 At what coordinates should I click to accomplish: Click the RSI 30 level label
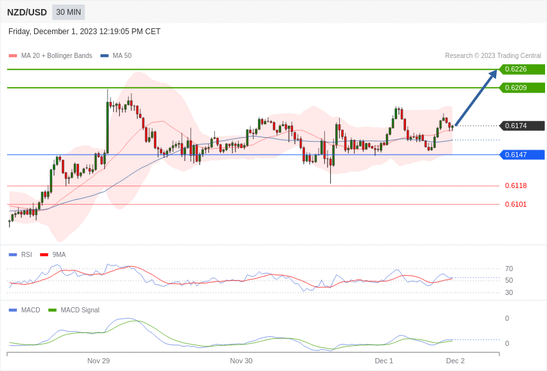click(x=509, y=292)
